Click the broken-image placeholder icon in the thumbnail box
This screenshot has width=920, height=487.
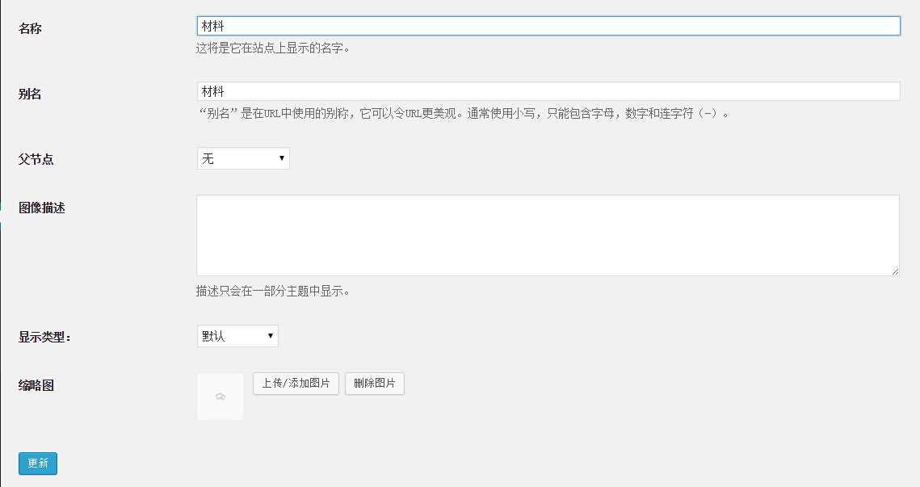click(219, 396)
